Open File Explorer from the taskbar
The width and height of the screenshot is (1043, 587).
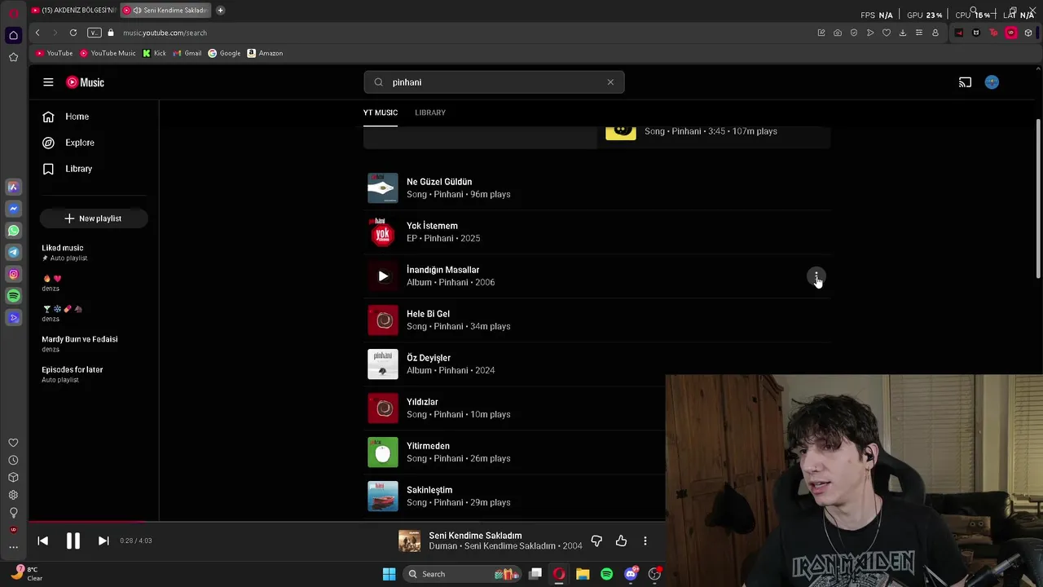tap(583, 574)
